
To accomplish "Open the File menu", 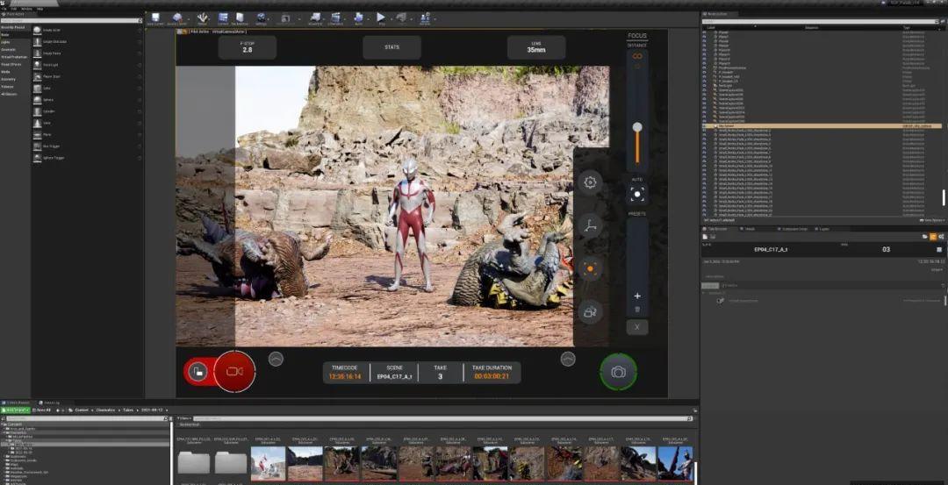I will [4, 9].
